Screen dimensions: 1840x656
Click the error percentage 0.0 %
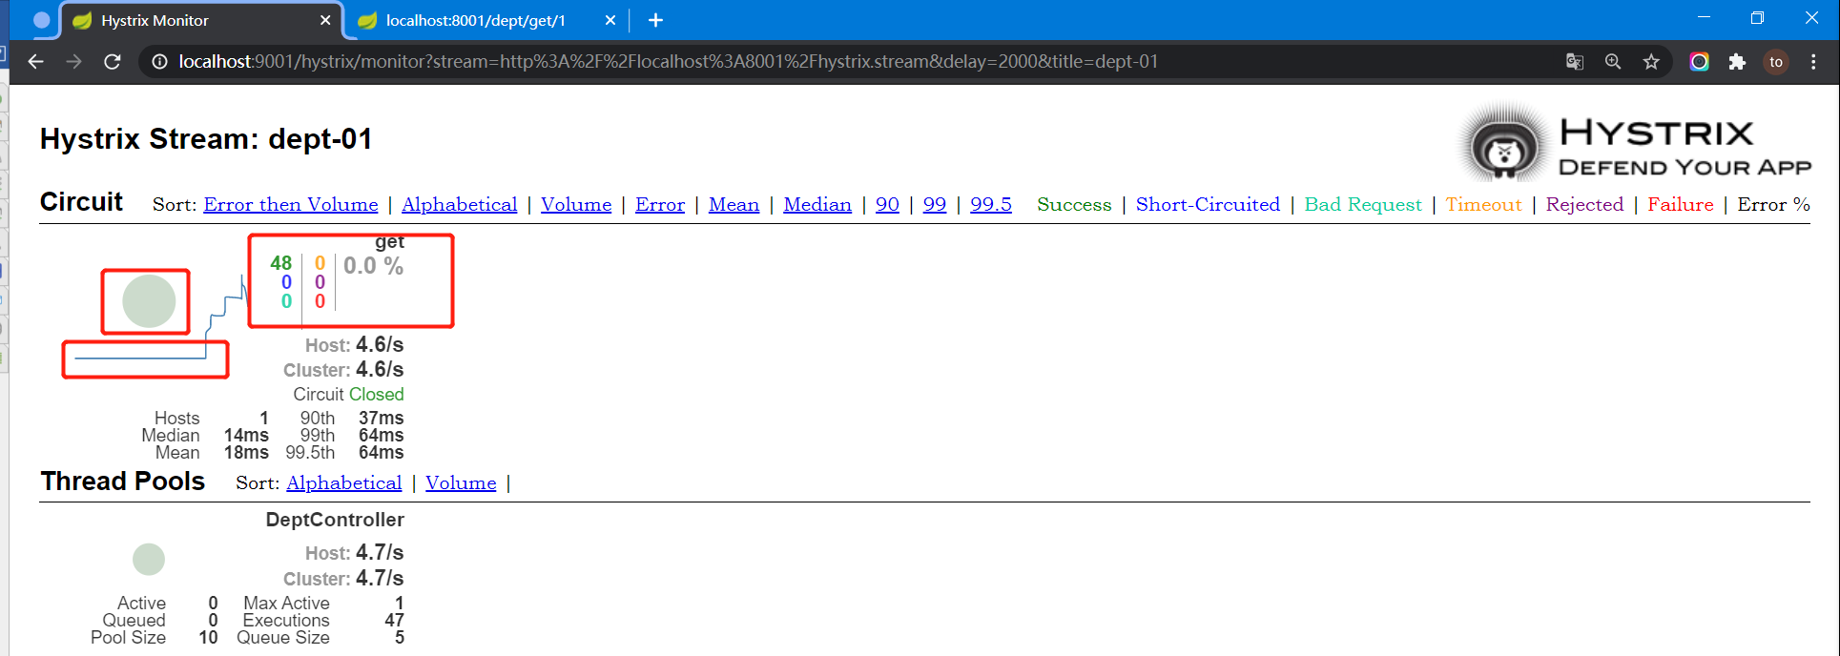point(373,266)
